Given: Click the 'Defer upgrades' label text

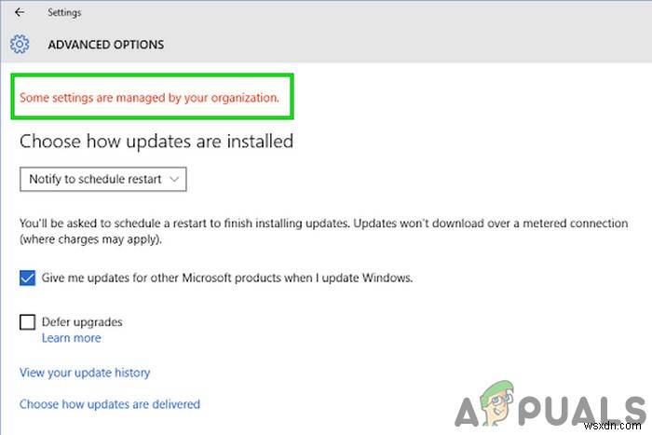Looking at the screenshot, I should click(82, 322).
